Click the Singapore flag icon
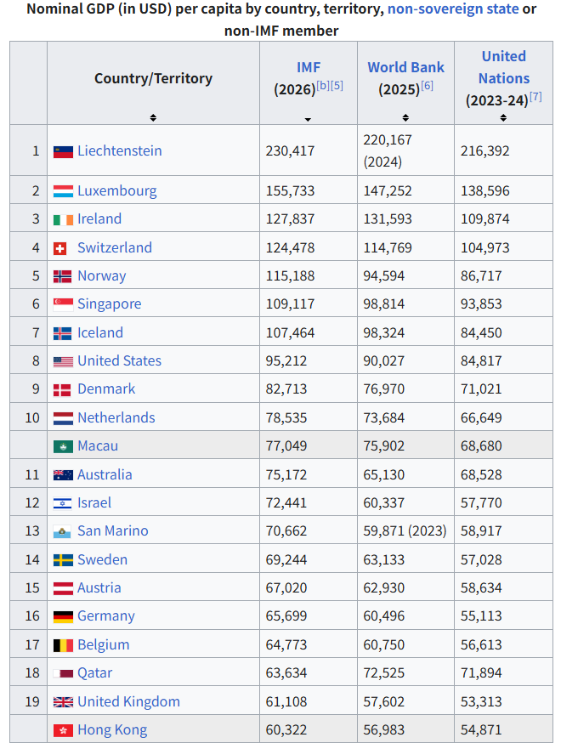The width and height of the screenshot is (561, 743). (63, 304)
